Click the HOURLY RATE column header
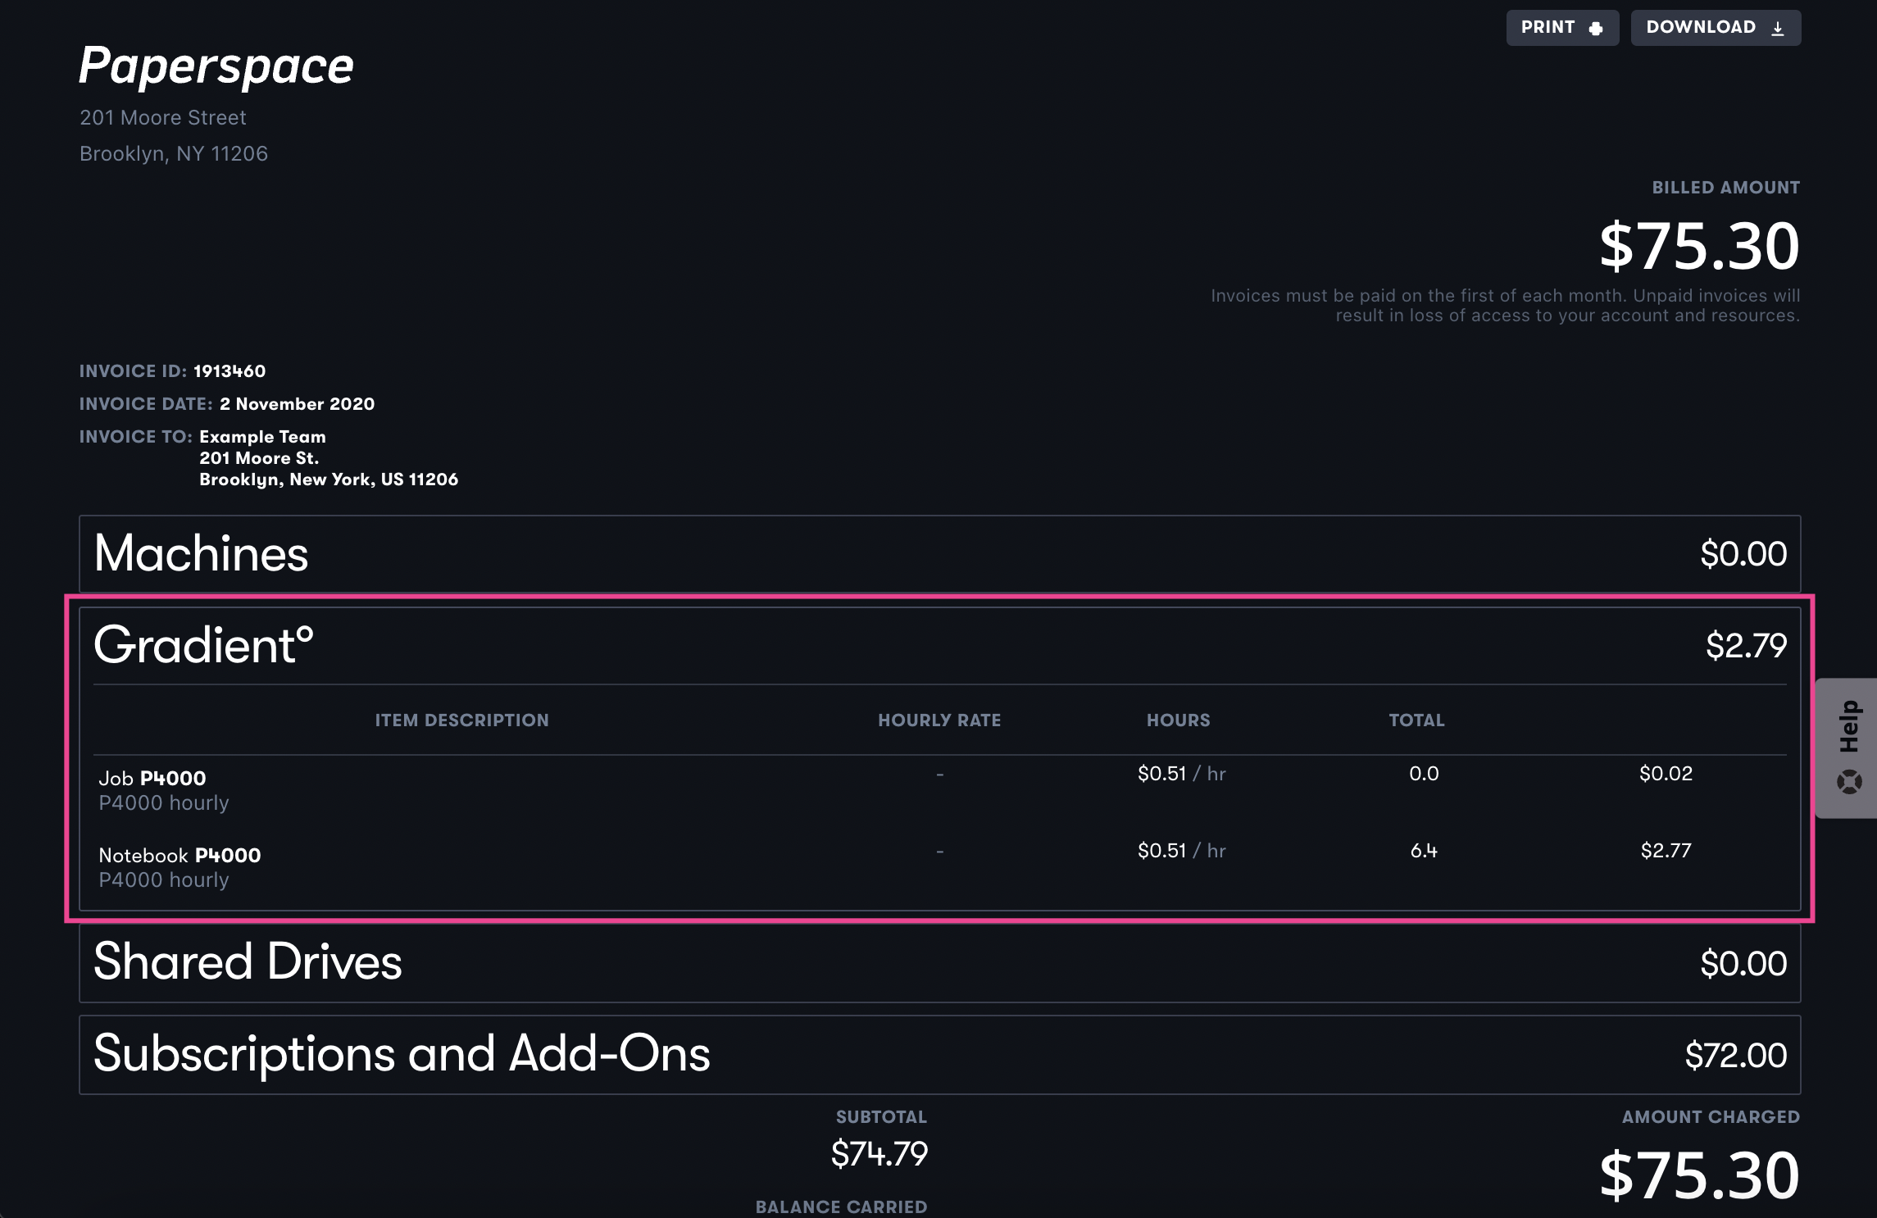 click(939, 720)
